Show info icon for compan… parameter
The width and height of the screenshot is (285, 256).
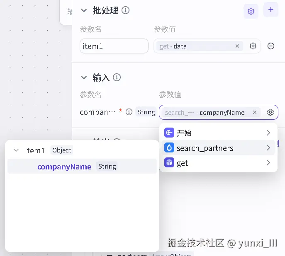[129, 112]
